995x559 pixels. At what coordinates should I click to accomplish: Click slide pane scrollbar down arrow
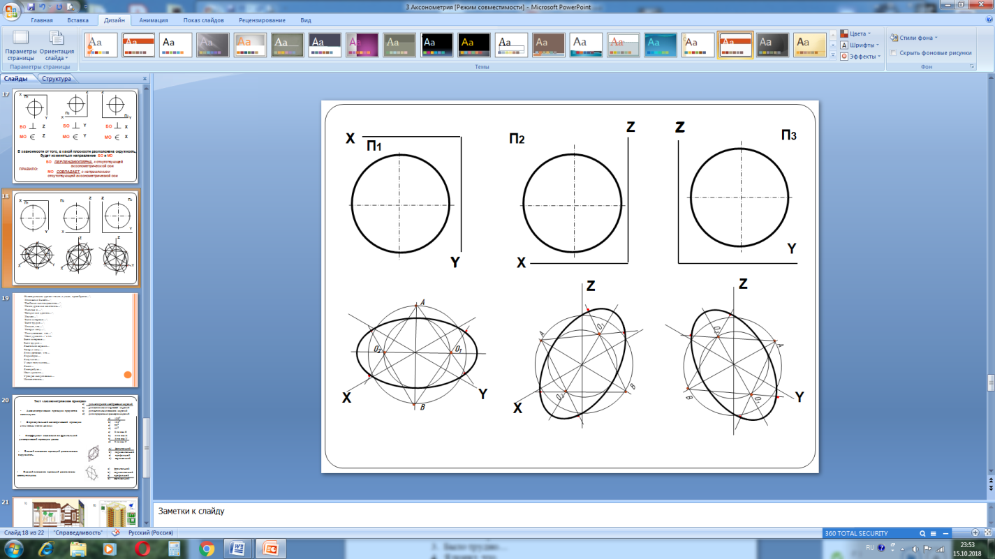(x=146, y=523)
